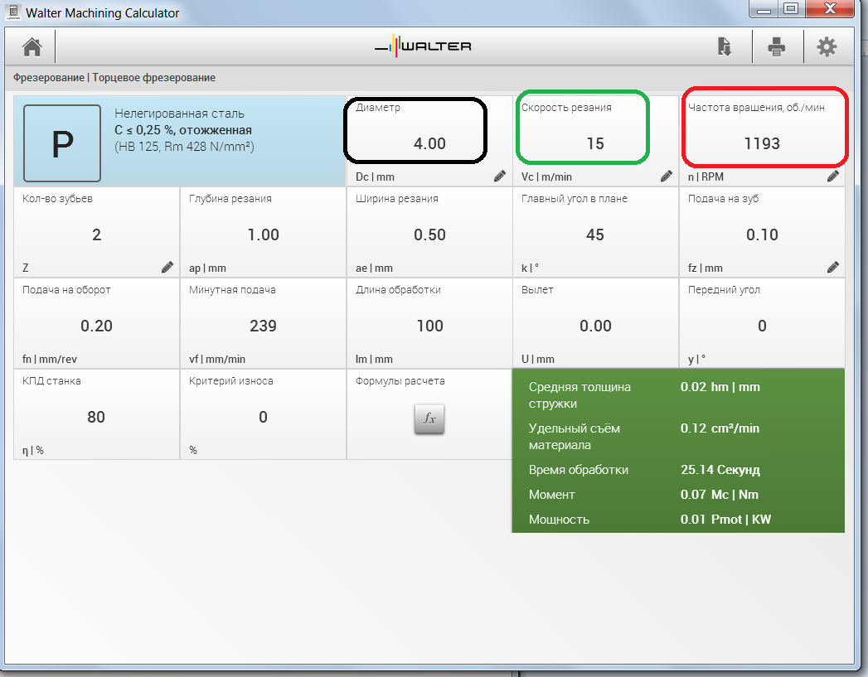Click 'Частота вращения, об./мин' label

click(756, 107)
